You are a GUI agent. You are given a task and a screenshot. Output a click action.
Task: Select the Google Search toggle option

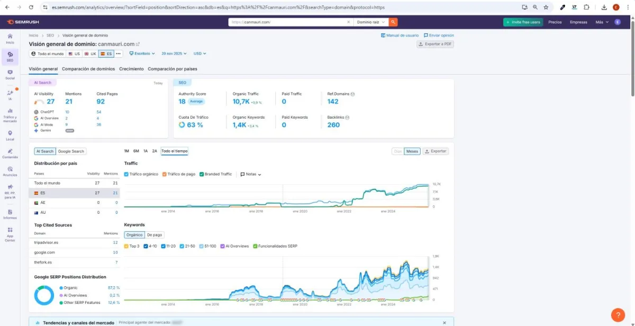(x=71, y=151)
